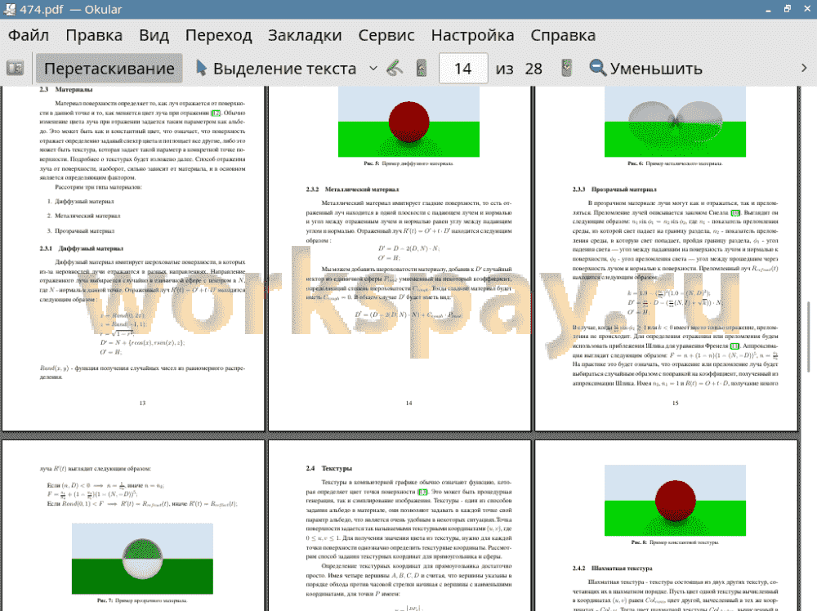Click the caption 'Рис. 6: Пример металлического материала'
This screenshot has width=817, height=611.
[675, 163]
